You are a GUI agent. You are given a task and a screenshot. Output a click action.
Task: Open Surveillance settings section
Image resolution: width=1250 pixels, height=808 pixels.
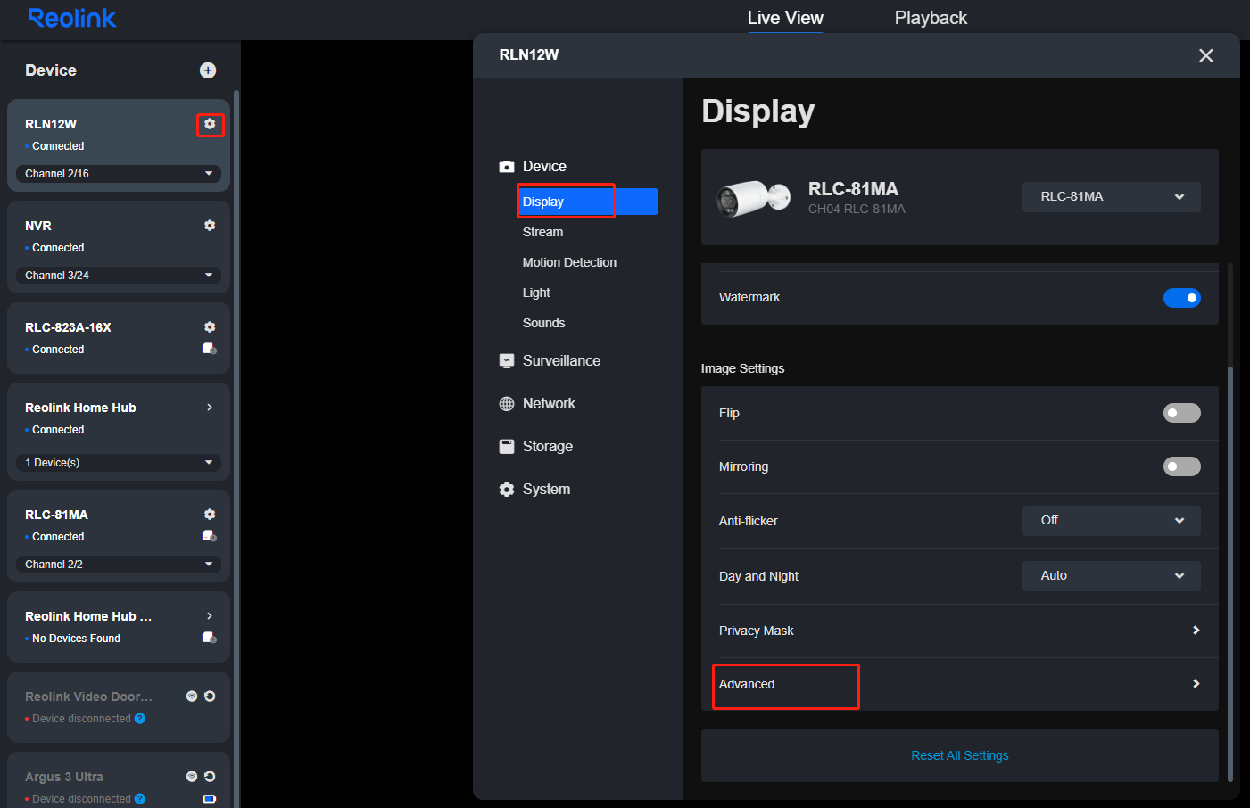(550, 361)
